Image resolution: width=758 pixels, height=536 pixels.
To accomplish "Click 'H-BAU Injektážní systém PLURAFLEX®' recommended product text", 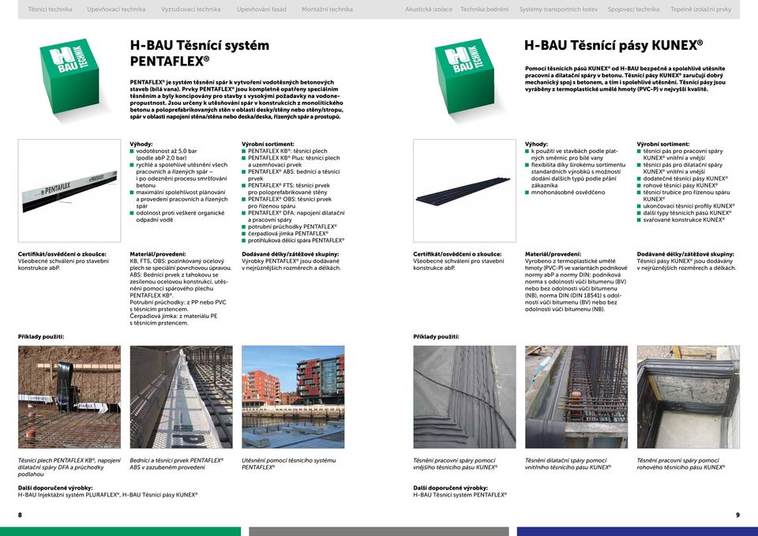I will [69, 495].
